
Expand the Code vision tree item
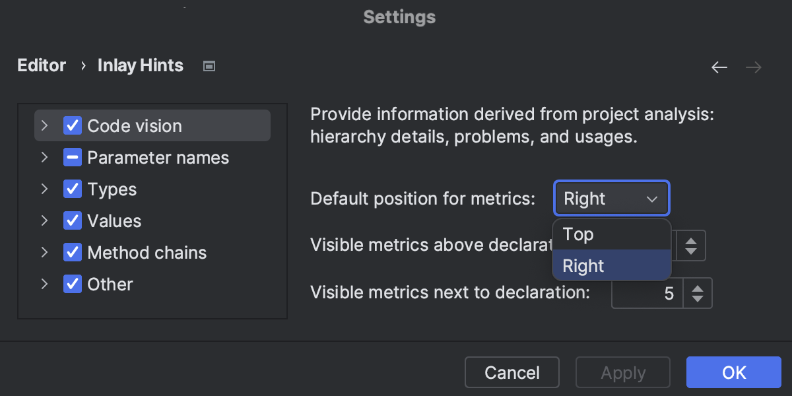point(44,125)
